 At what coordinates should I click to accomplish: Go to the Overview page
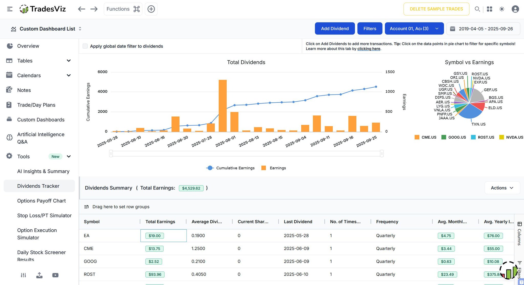pos(28,46)
